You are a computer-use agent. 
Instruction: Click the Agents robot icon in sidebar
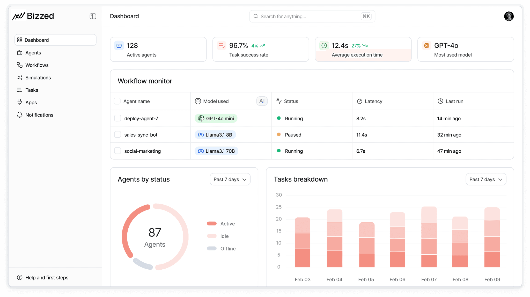pos(20,53)
